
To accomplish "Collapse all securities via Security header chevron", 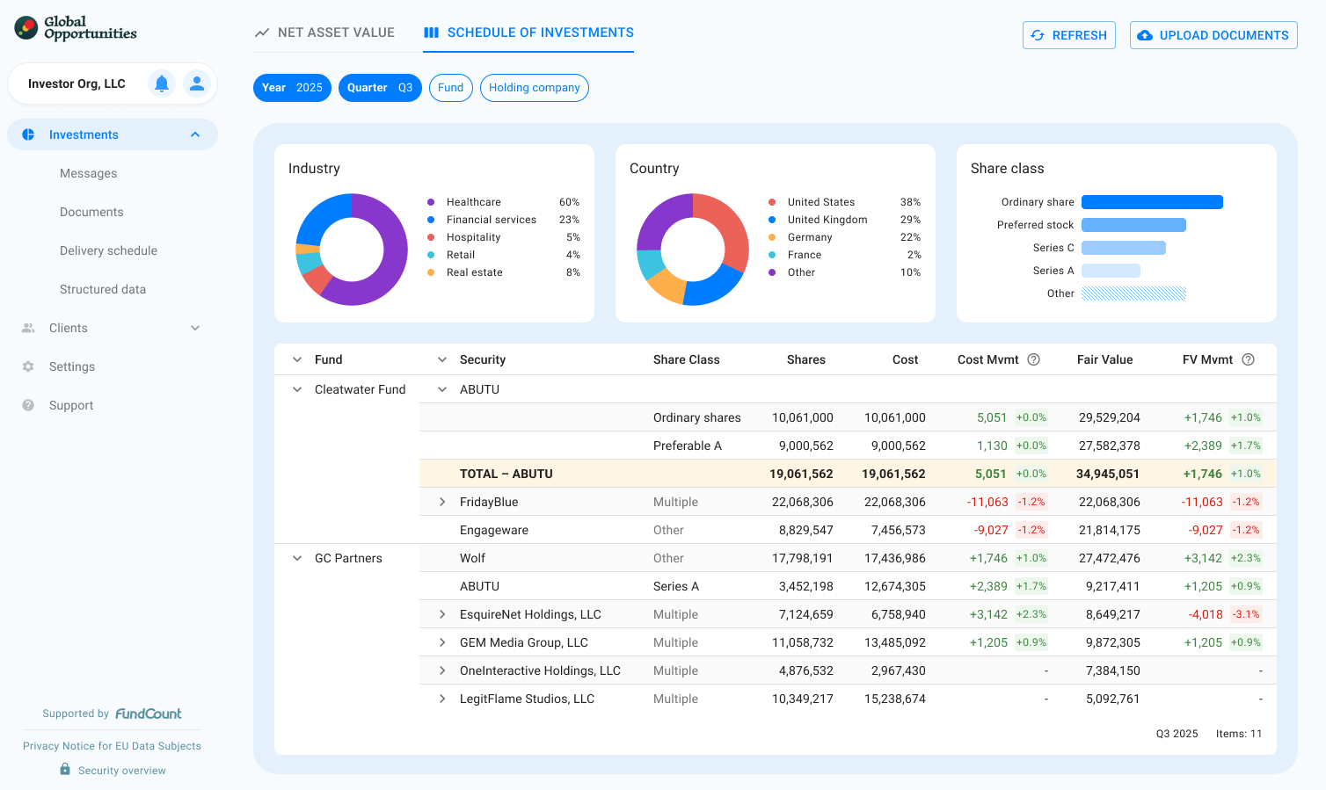I will (442, 359).
